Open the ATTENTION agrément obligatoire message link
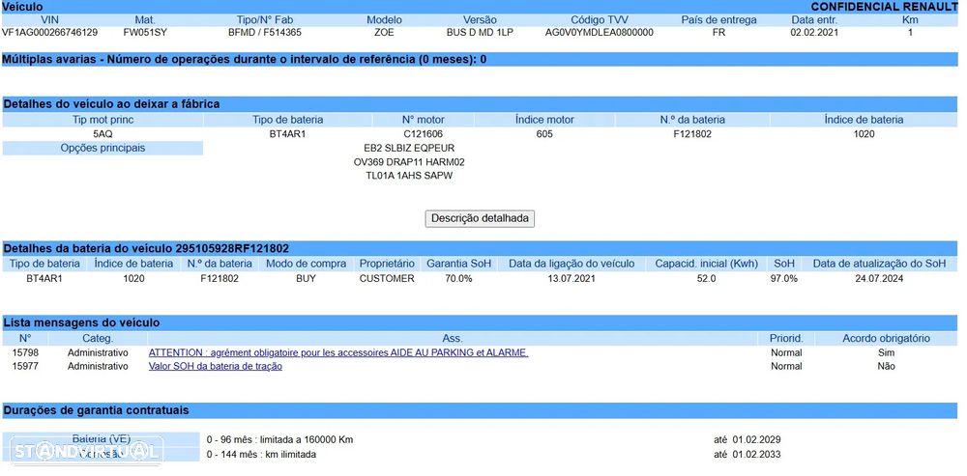The image size is (967, 476). click(x=338, y=352)
